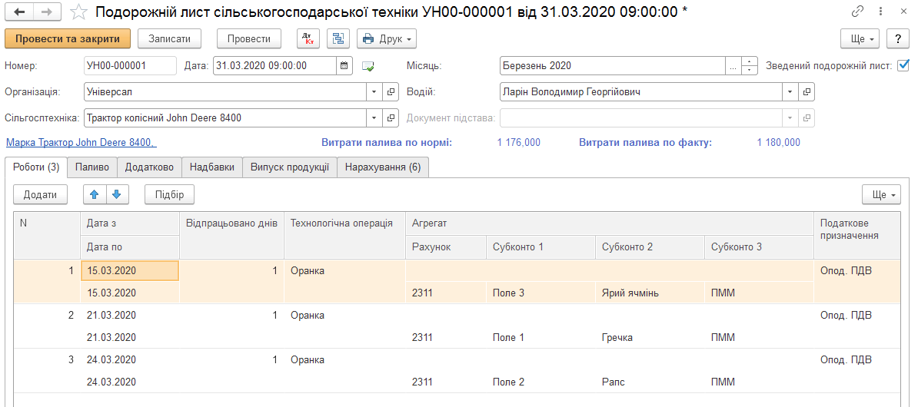Open the table Ще menu
This screenshot has height=407, width=918.
tap(881, 195)
